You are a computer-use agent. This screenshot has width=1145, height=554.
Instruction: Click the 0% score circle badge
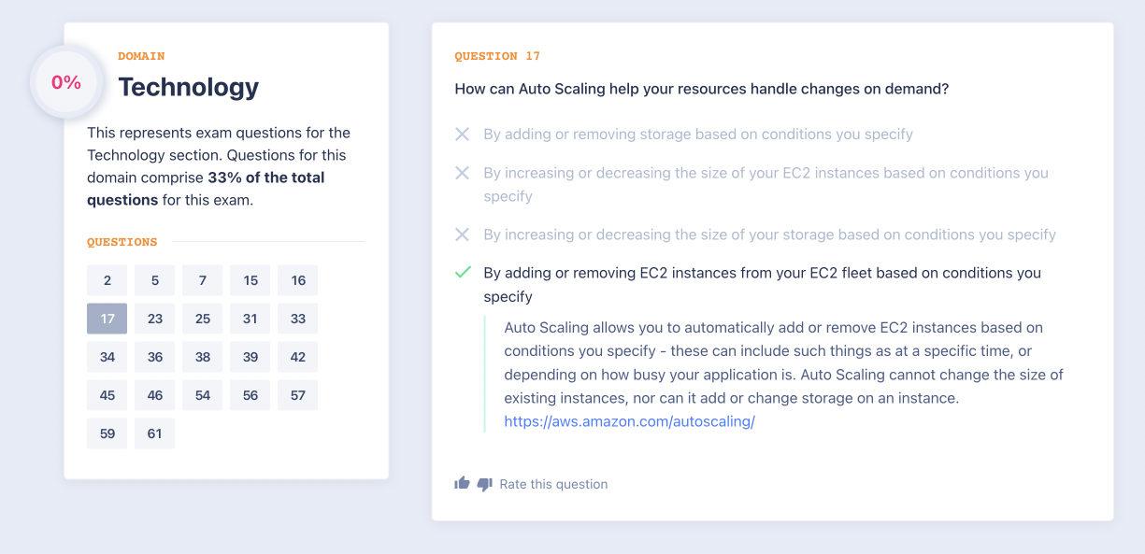click(66, 82)
